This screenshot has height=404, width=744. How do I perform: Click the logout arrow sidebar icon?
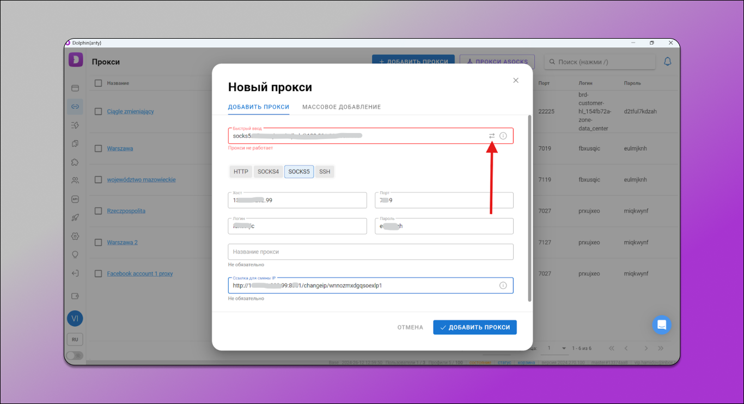point(75,273)
